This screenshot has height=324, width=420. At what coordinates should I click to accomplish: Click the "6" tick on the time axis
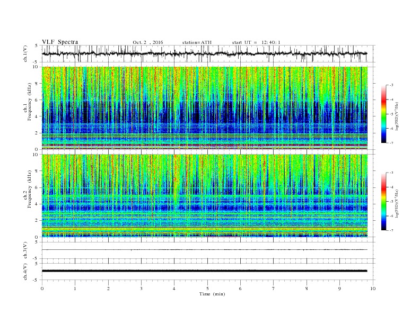tap(240, 289)
